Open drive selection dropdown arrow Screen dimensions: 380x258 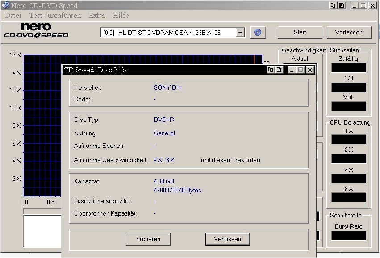click(x=240, y=33)
